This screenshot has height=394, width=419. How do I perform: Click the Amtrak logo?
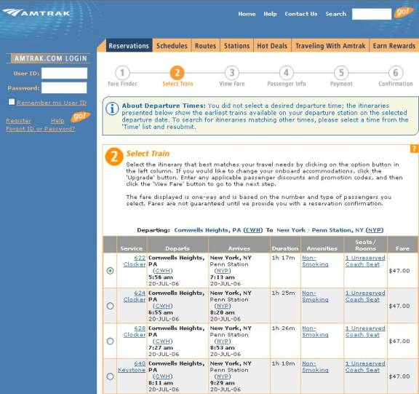36,12
